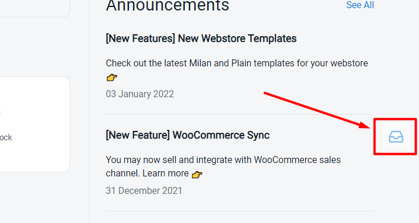This screenshot has height=223, width=419.
Task: Click the pointing hand after Learn more
Action: click(x=197, y=174)
